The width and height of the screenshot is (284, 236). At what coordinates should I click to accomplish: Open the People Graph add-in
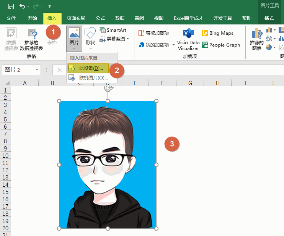pos(221,45)
